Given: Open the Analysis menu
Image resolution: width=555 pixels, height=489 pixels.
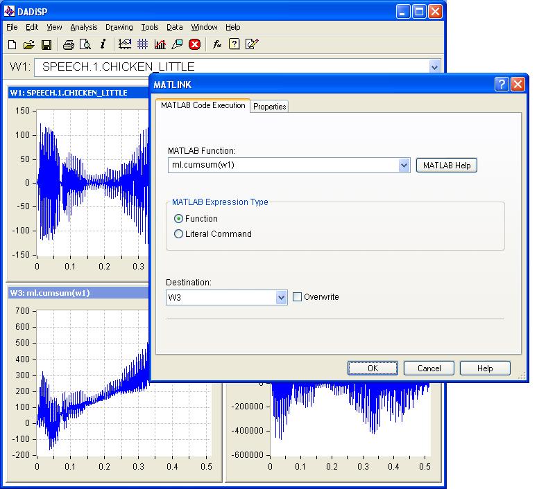Looking at the screenshot, I should [84, 27].
